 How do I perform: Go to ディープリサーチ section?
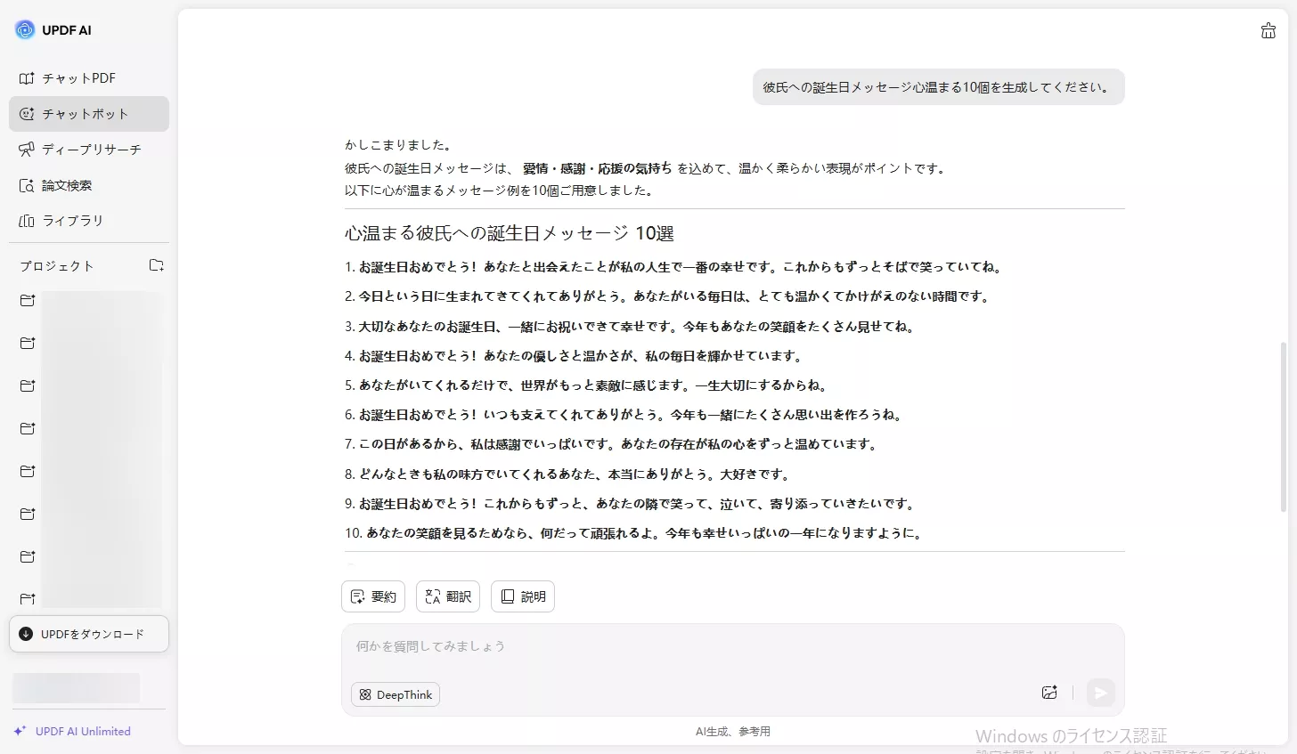[89, 150]
